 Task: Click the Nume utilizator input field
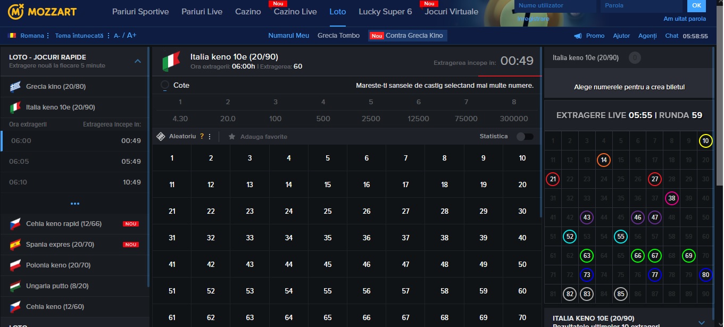pyautogui.click(x=555, y=6)
